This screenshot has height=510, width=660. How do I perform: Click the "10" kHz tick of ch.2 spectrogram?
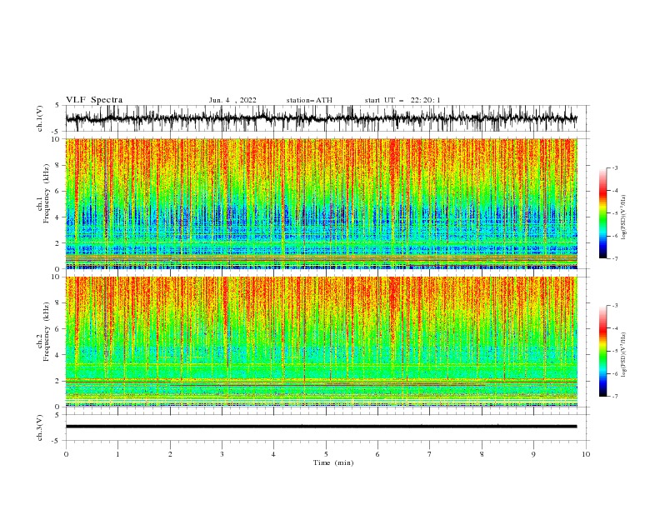pos(57,277)
